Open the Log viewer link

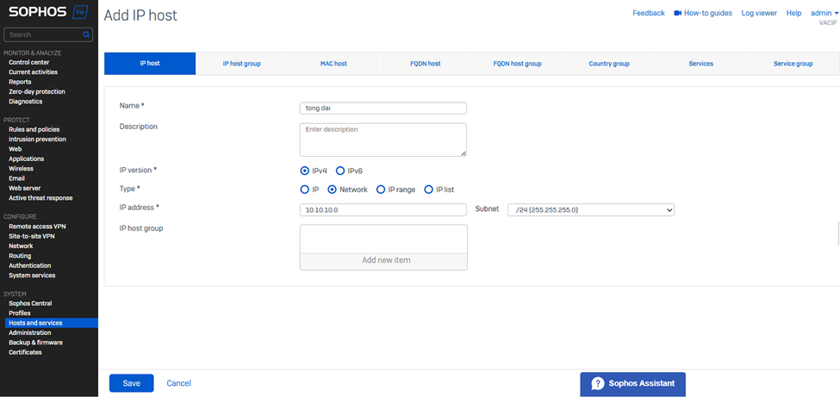click(x=759, y=14)
